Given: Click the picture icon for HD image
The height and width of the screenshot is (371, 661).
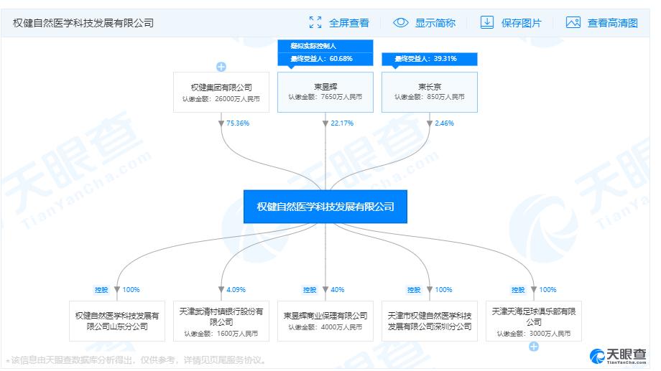Looking at the screenshot, I should [573, 22].
